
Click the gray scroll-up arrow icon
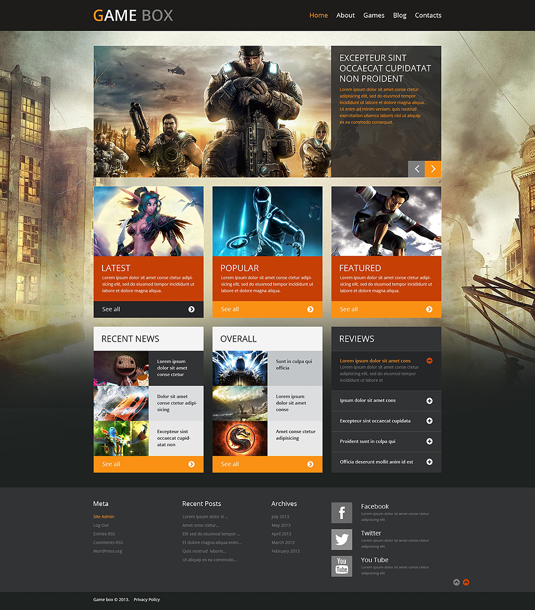(456, 582)
